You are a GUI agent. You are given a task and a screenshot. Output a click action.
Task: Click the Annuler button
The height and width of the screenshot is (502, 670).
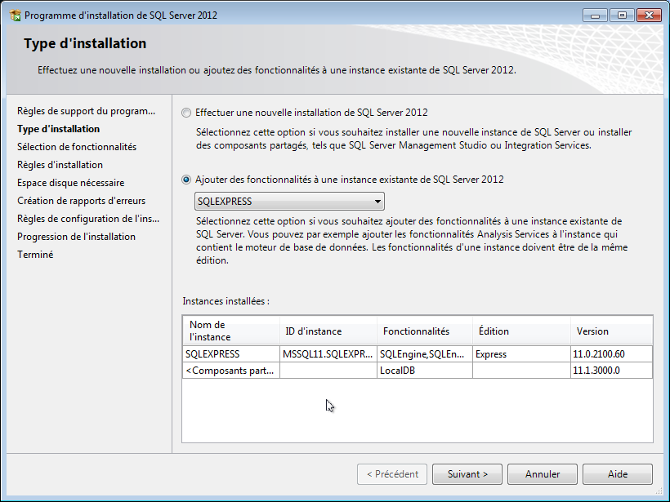click(542, 474)
